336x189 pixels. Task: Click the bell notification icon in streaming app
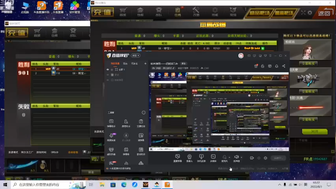pos(277,66)
